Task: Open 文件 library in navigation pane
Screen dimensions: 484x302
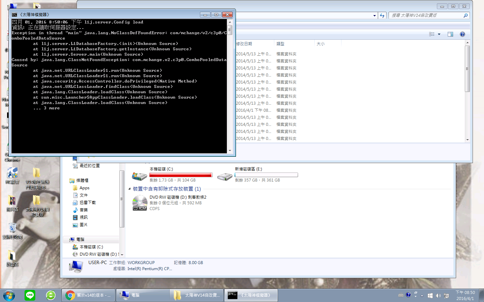Action: pyautogui.click(x=84, y=195)
